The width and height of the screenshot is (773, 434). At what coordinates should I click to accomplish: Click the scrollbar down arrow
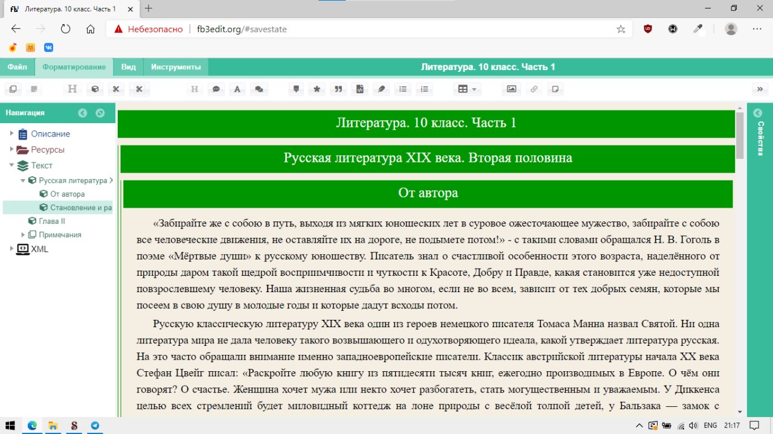tap(740, 411)
